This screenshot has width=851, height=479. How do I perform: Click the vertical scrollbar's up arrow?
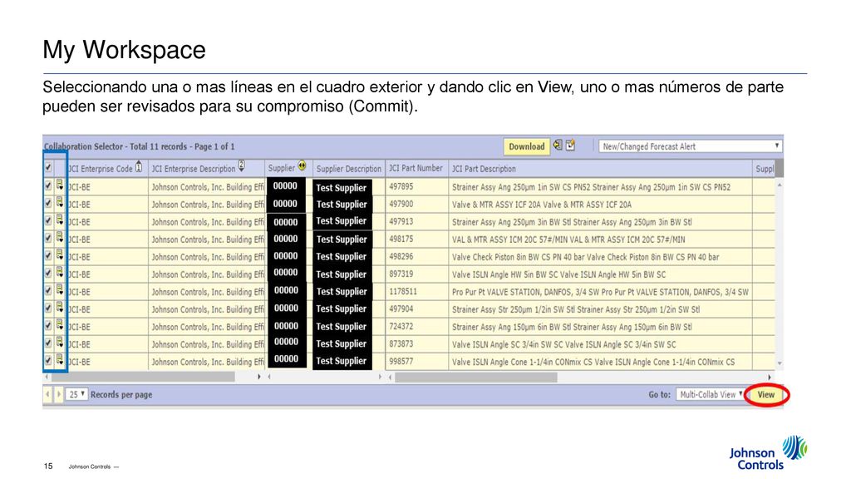780,185
